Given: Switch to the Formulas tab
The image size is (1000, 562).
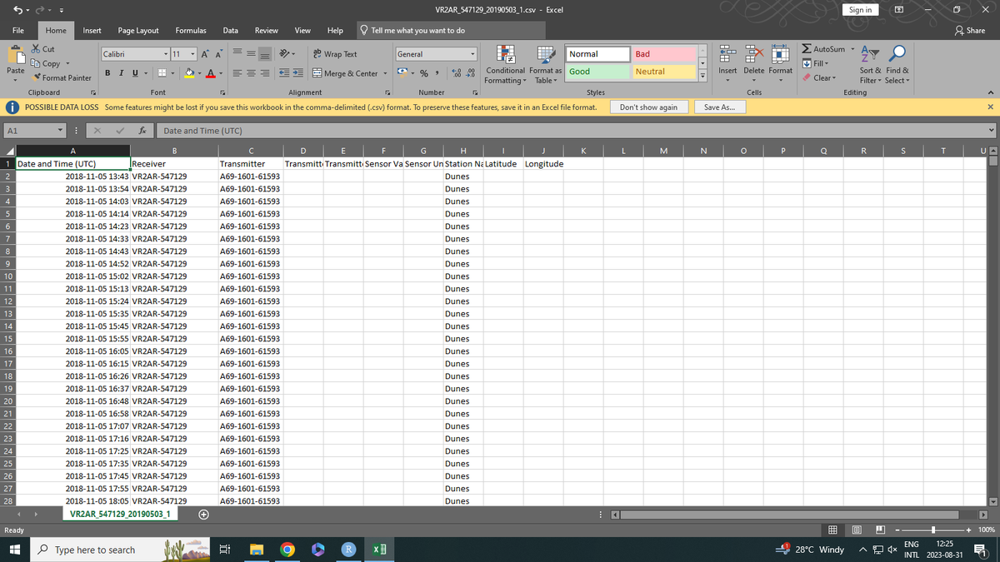Looking at the screenshot, I should (191, 30).
